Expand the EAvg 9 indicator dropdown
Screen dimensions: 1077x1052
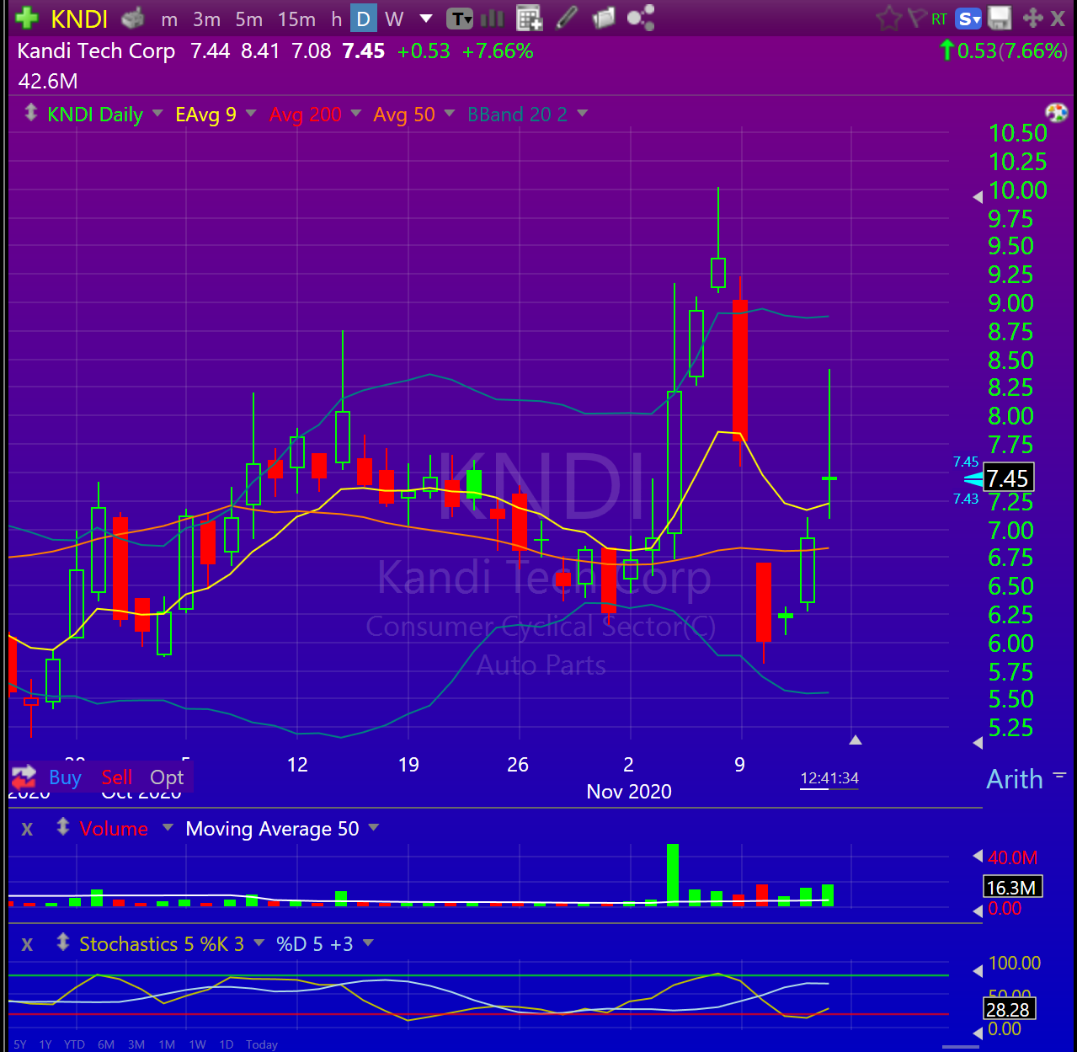tap(251, 114)
